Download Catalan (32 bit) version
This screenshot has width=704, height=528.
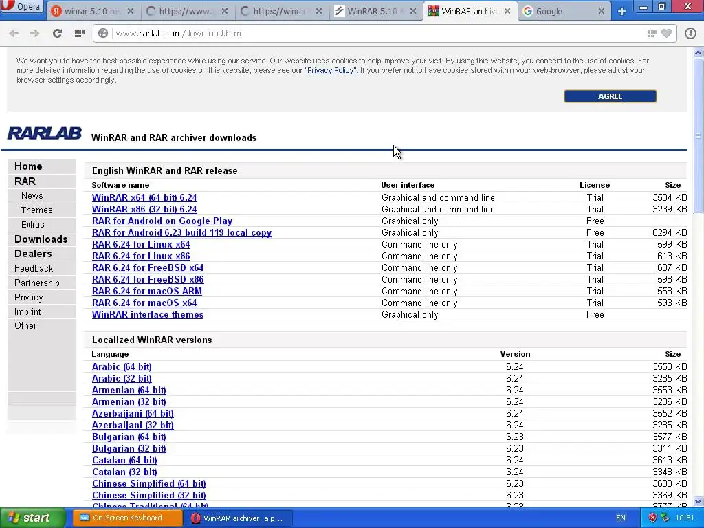click(x=124, y=472)
